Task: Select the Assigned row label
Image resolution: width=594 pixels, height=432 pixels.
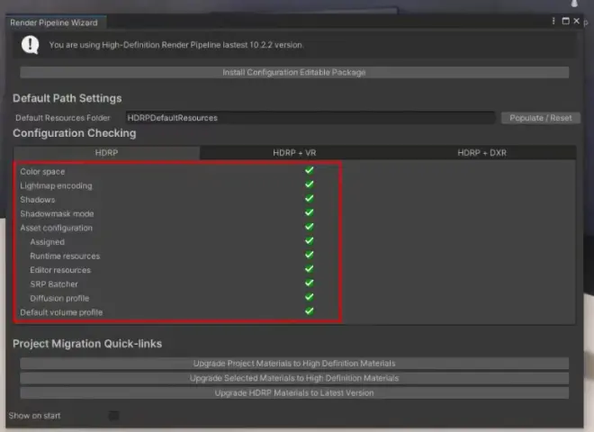Action: (x=48, y=242)
